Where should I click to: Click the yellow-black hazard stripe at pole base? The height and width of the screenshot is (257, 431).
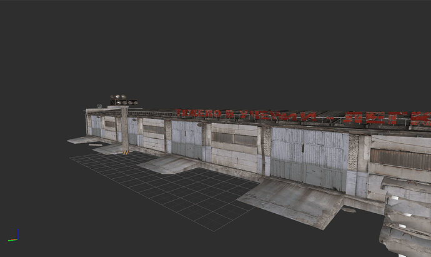[x=126, y=151]
